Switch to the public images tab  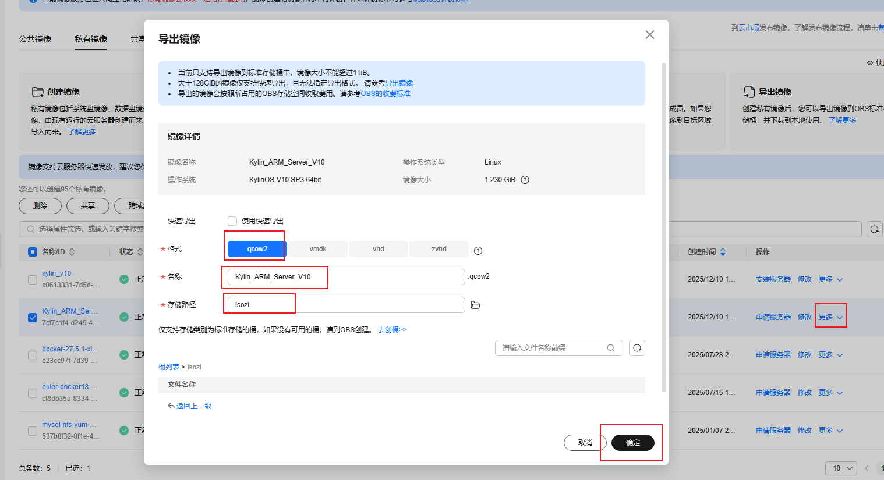[35, 39]
